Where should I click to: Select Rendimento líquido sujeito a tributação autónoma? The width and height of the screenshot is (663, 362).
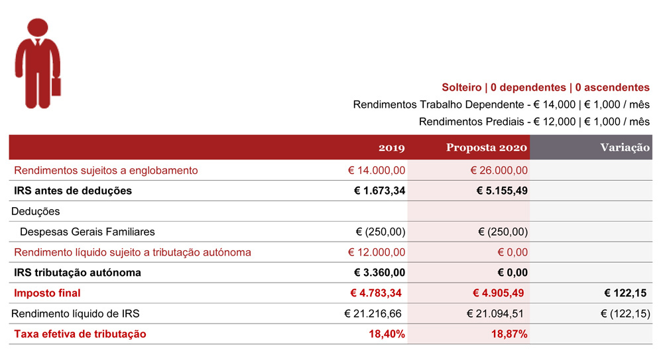(133, 252)
